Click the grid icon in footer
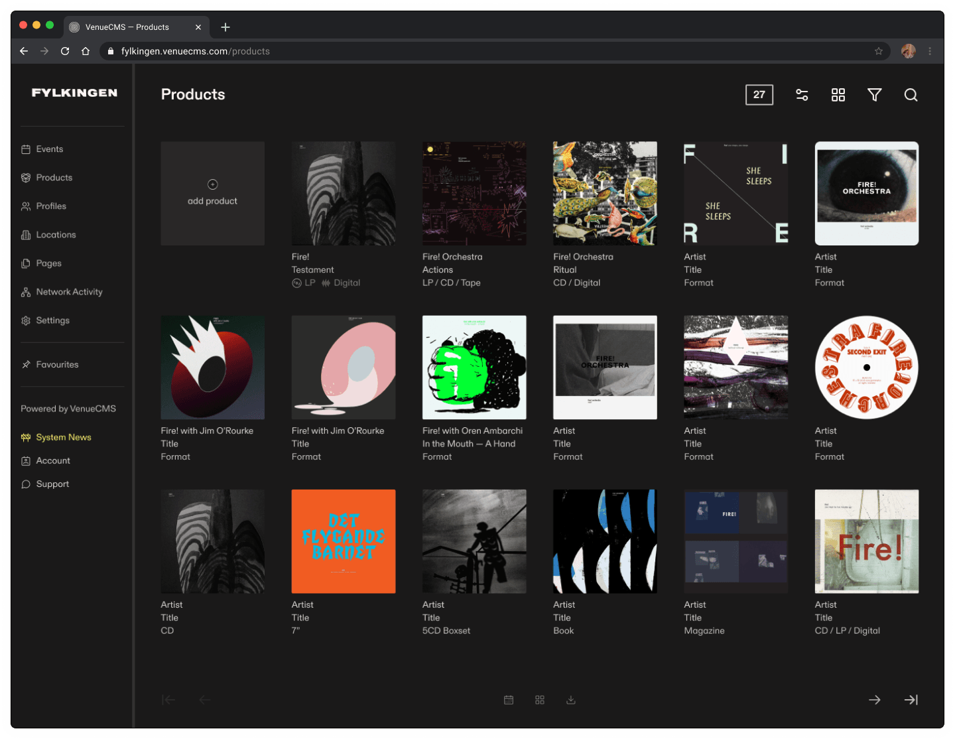The height and width of the screenshot is (739, 955). [x=540, y=700]
